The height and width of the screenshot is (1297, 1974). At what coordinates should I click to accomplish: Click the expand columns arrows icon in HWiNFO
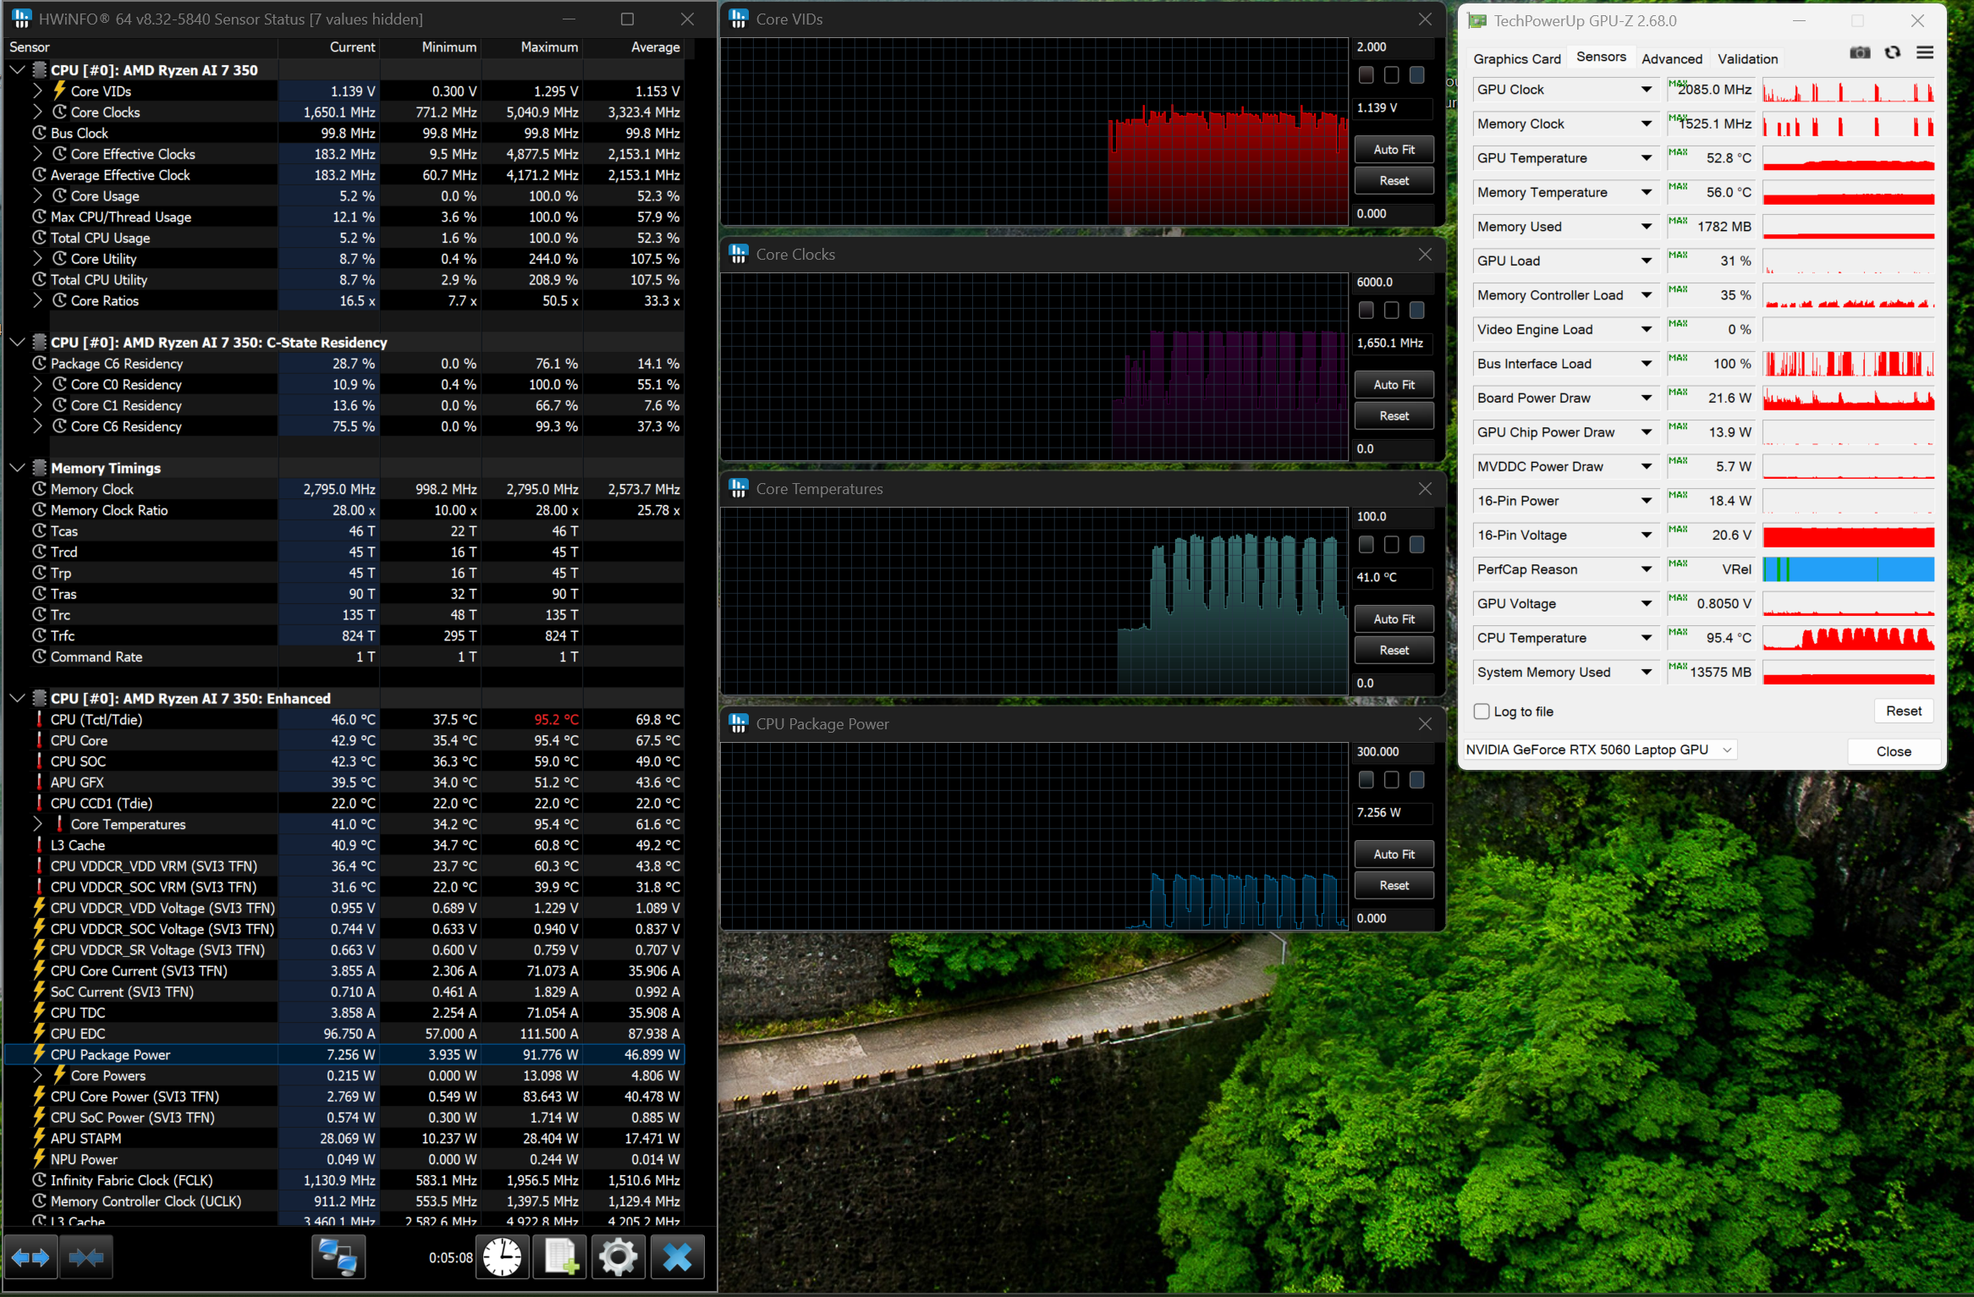pos(30,1257)
